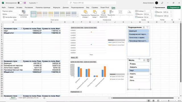Open row labels filter dropdown in row 34

pos(22,96)
